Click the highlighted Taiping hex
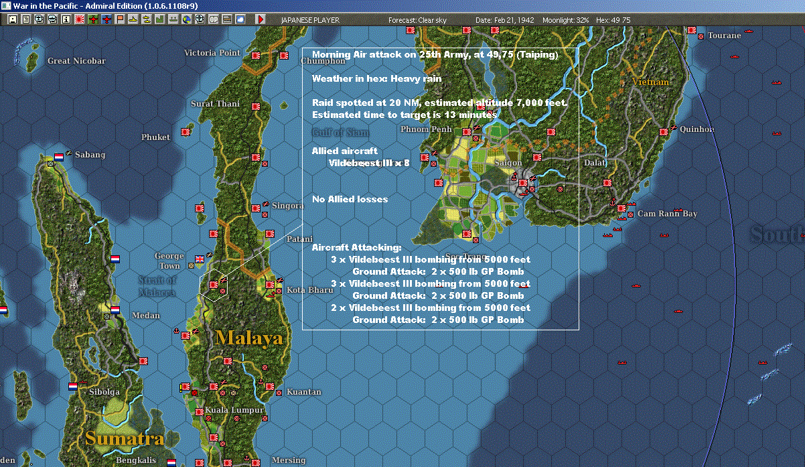The image size is (805, 467). pyautogui.click(x=214, y=286)
